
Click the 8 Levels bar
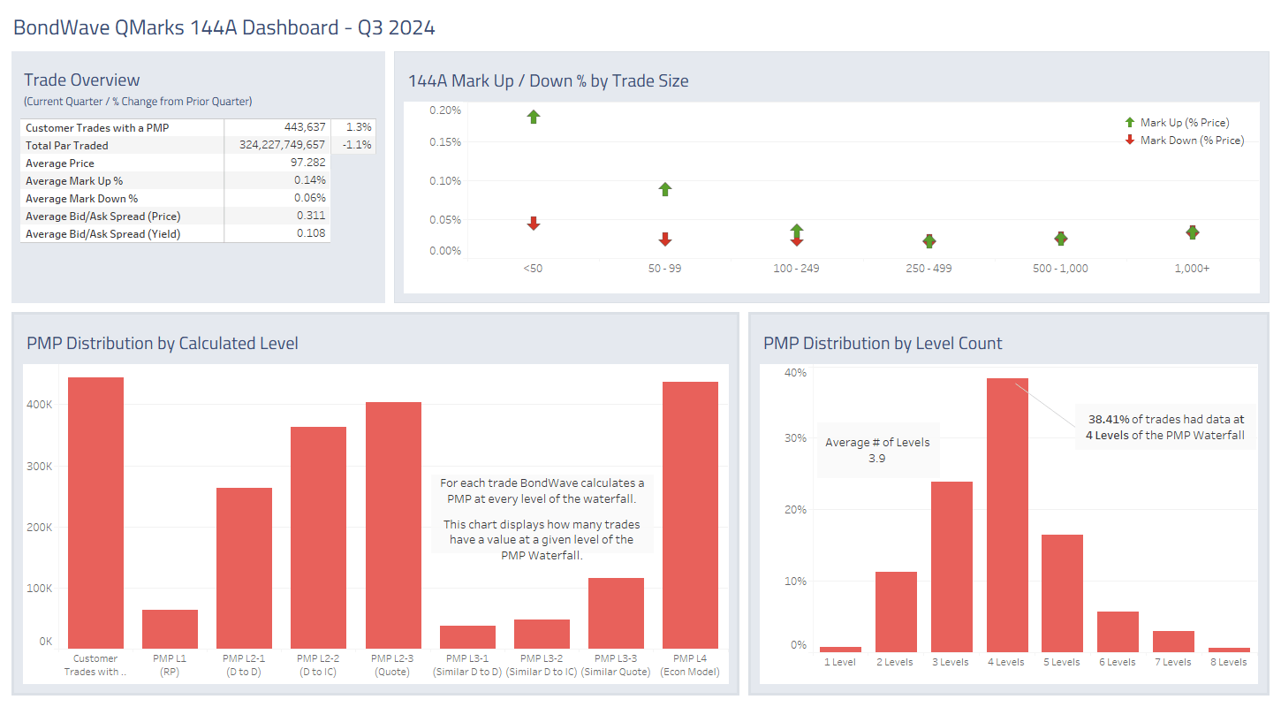point(1229,650)
